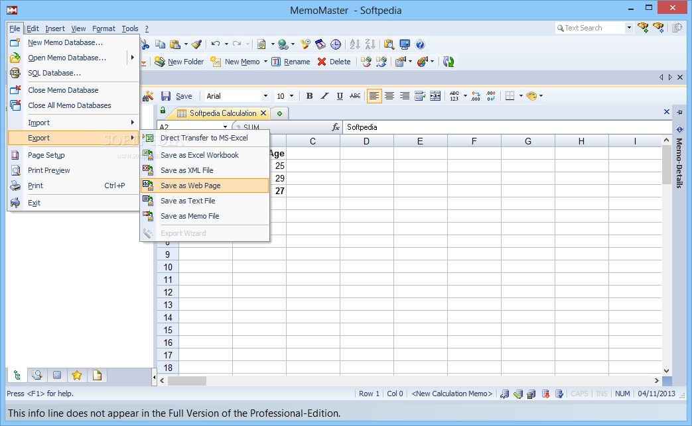Click the Rename button
The image size is (692, 426).
tap(291, 62)
